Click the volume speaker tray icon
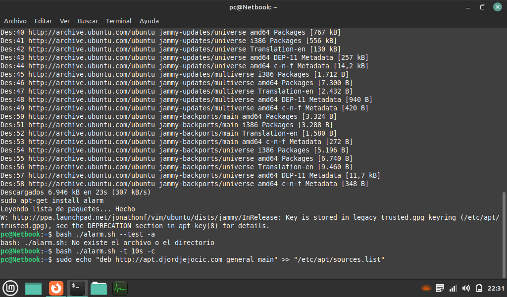 [x=466, y=288]
